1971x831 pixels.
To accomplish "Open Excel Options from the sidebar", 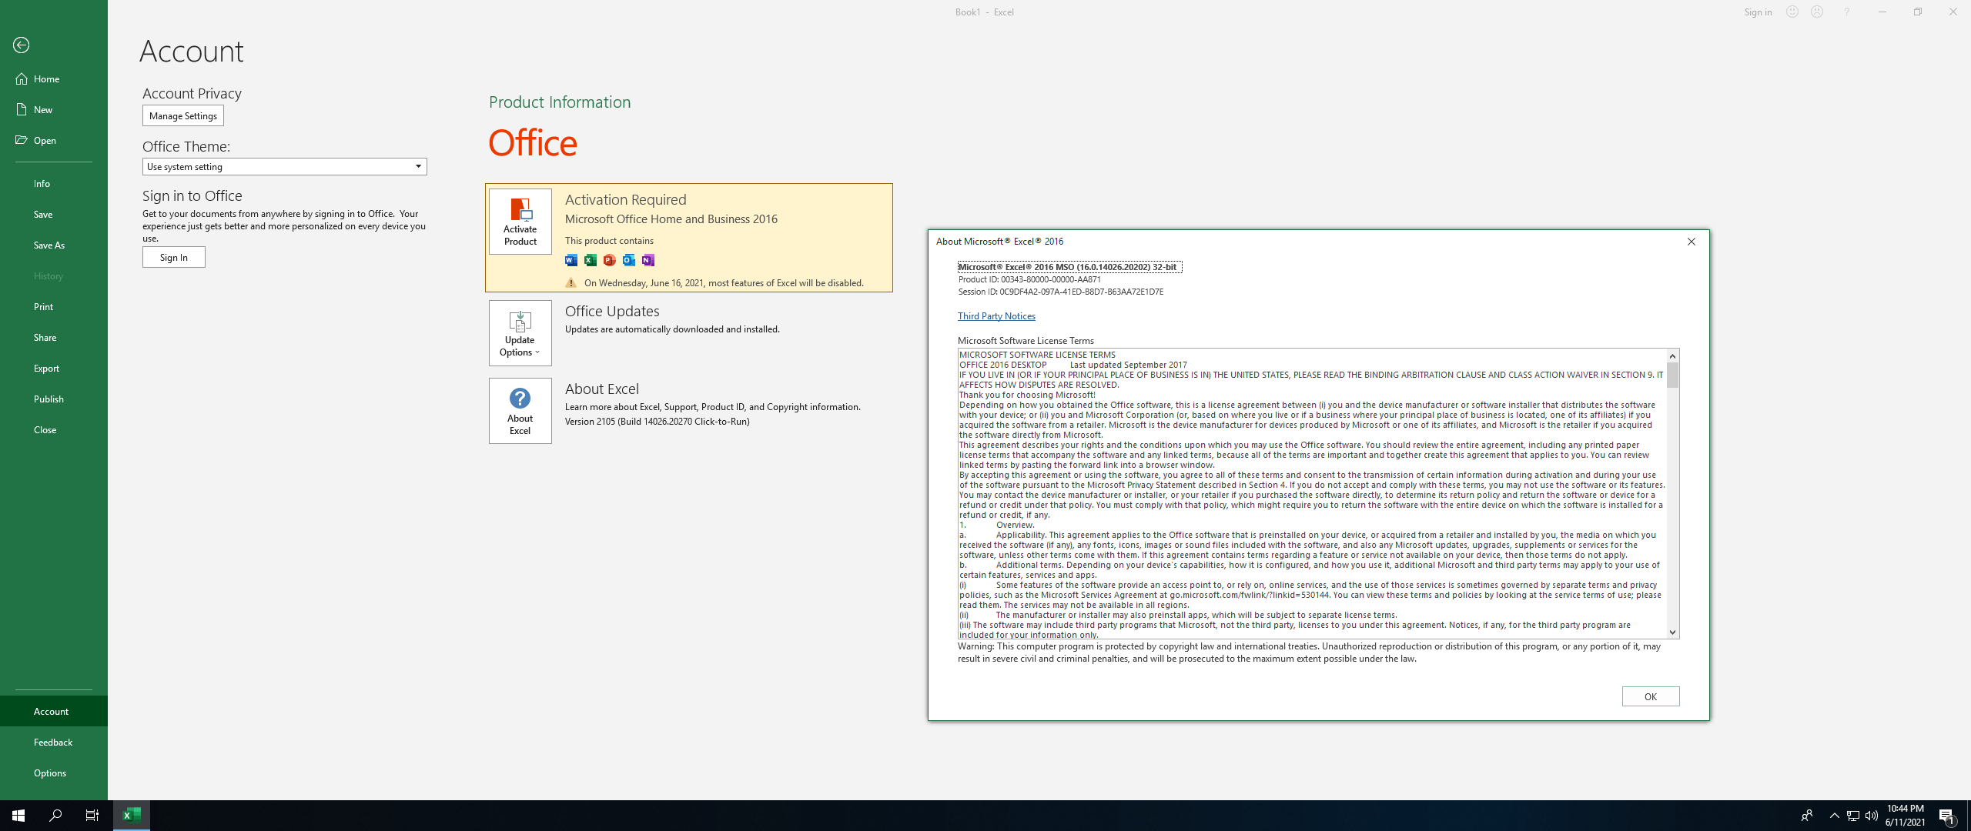I will point(54,773).
